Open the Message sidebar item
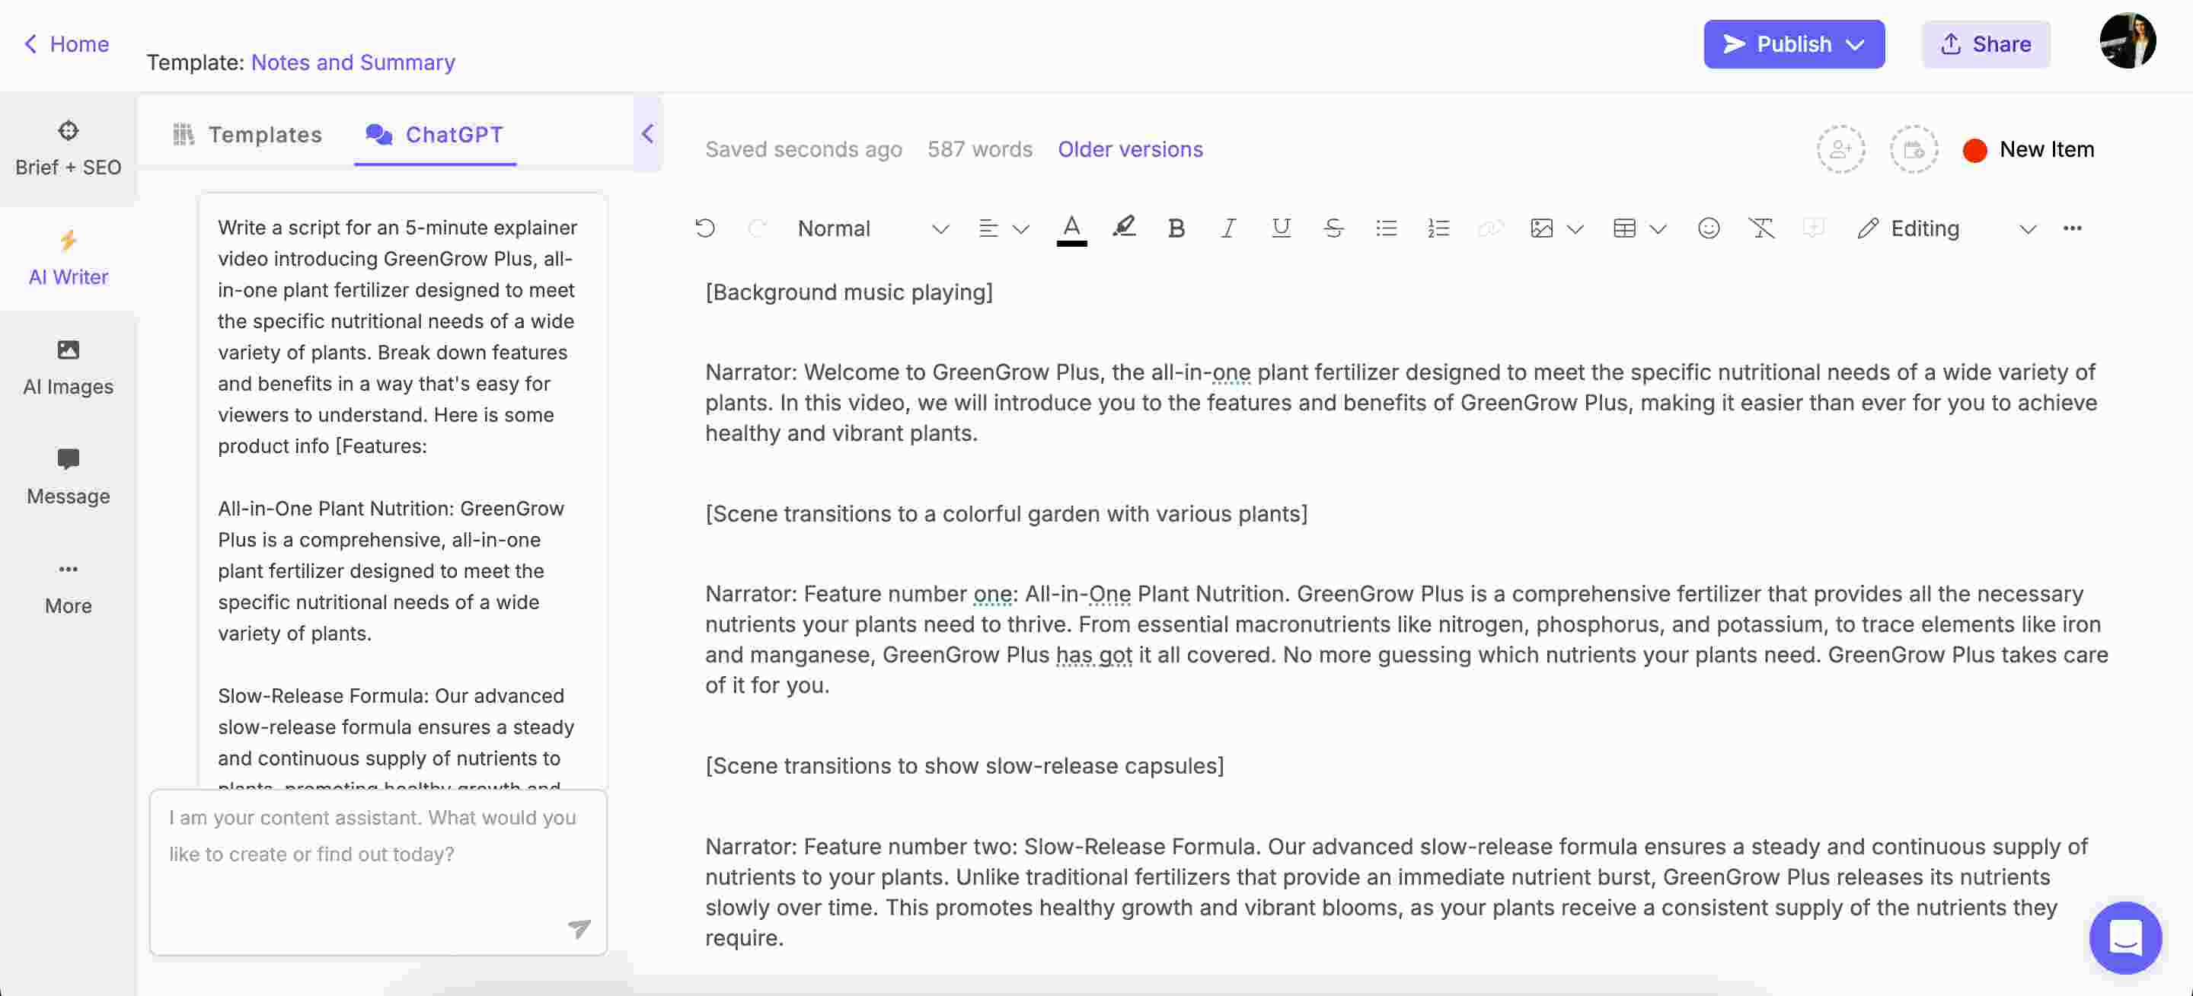 click(x=68, y=477)
